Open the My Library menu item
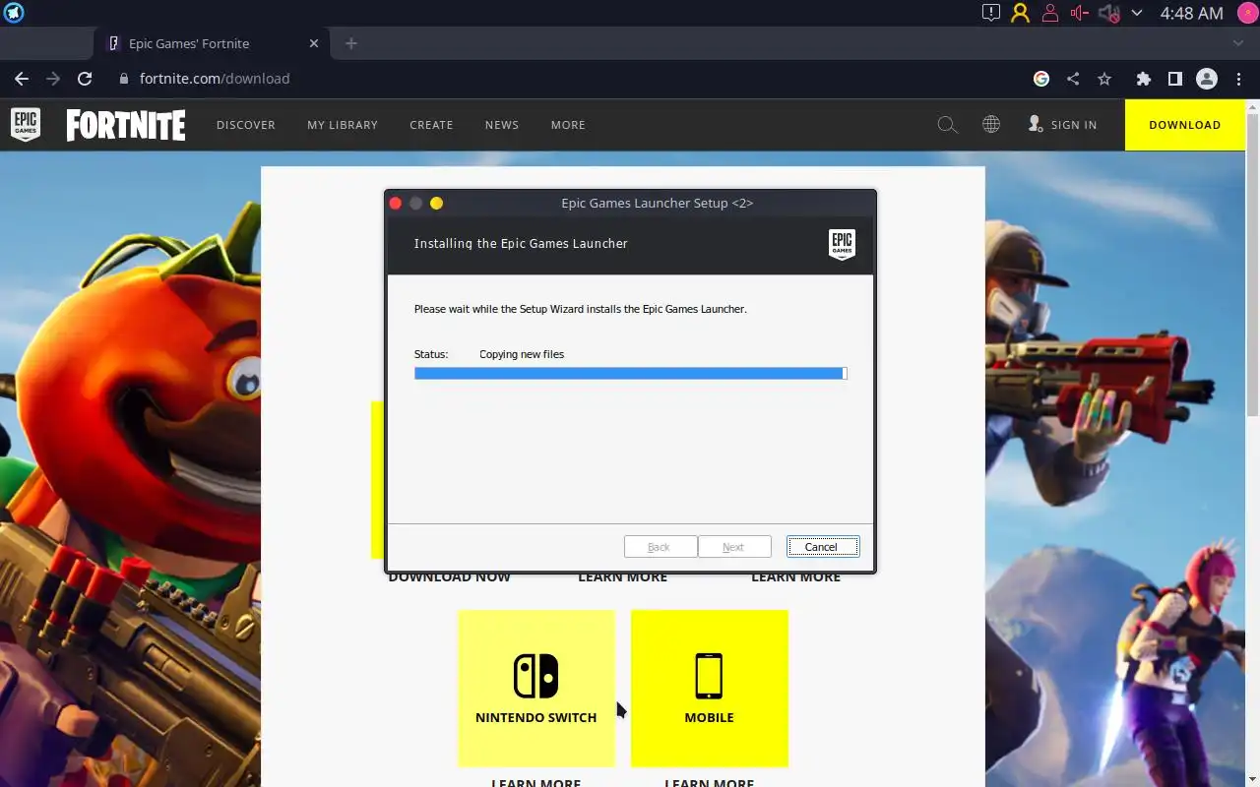Viewport: 1260px width, 787px height. coord(343,125)
